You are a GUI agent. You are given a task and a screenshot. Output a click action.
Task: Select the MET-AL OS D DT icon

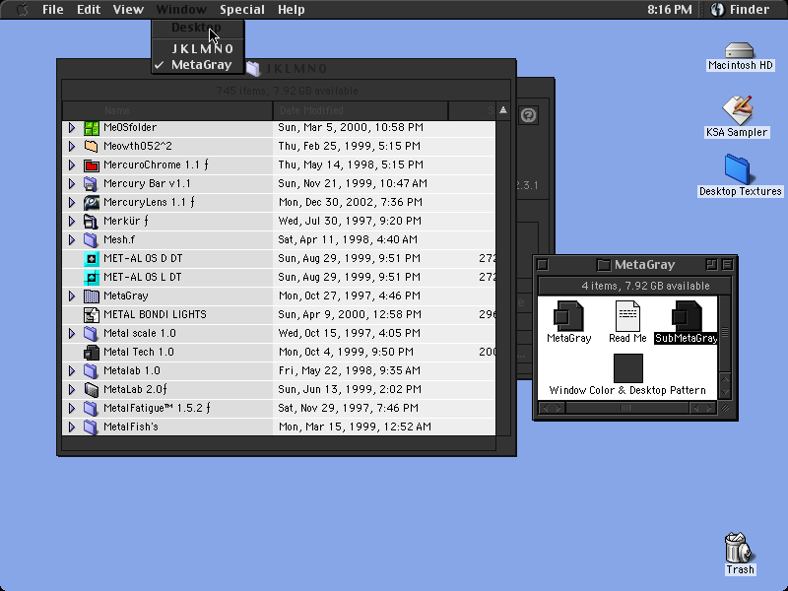pyautogui.click(x=91, y=258)
